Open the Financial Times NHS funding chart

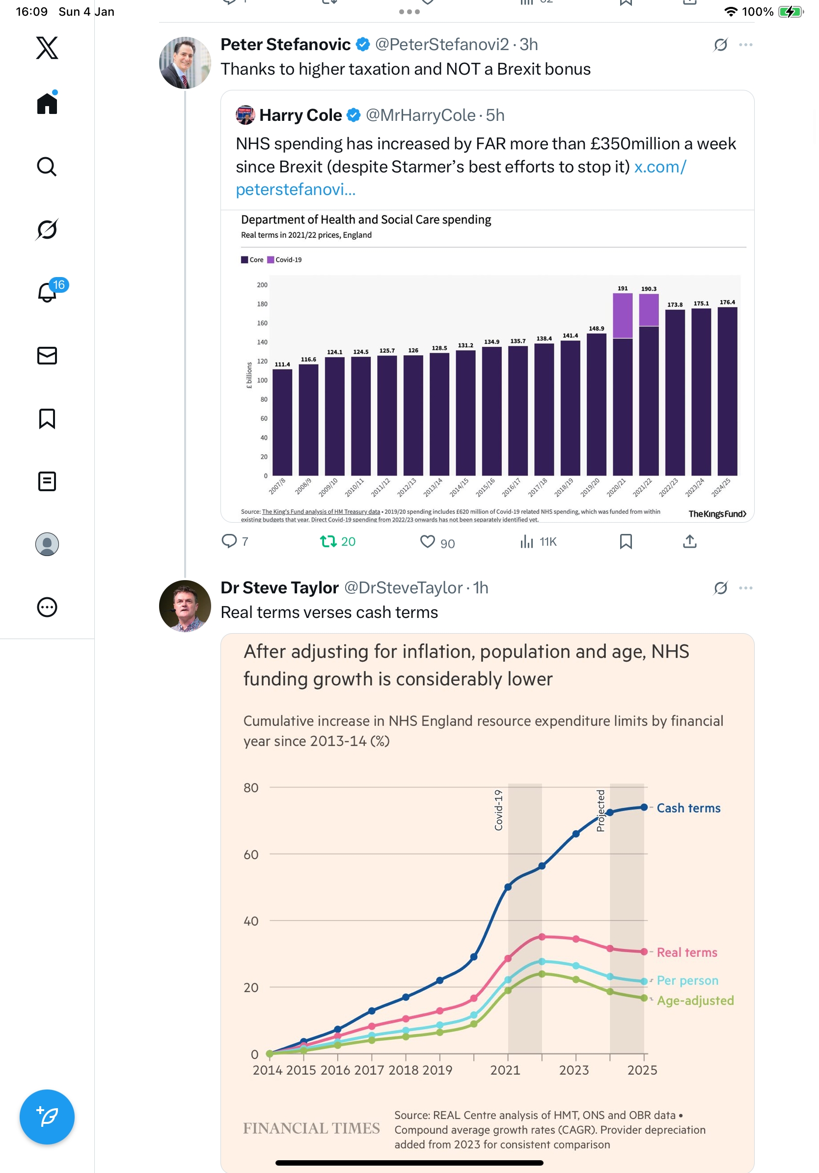[487, 899]
